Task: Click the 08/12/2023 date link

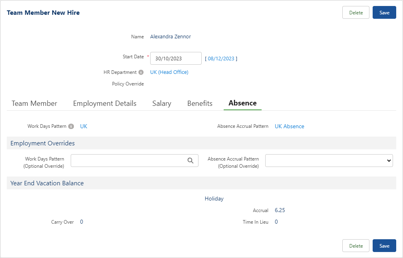Action: point(221,59)
